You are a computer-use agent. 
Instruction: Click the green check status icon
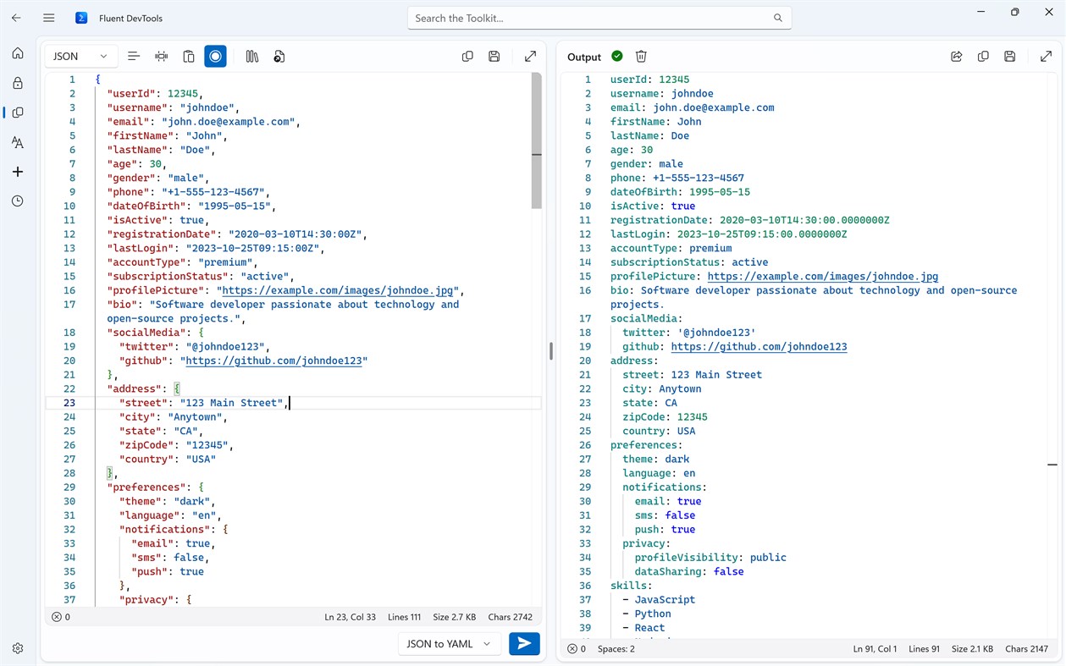(x=617, y=56)
